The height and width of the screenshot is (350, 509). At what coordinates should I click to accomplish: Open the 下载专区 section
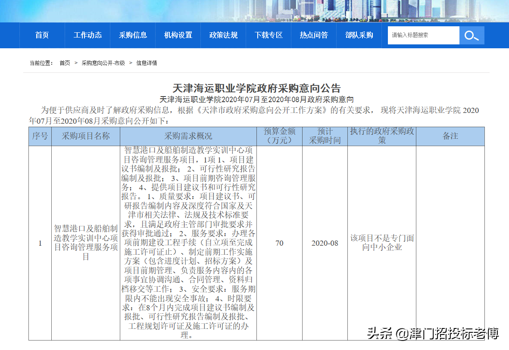269,35
